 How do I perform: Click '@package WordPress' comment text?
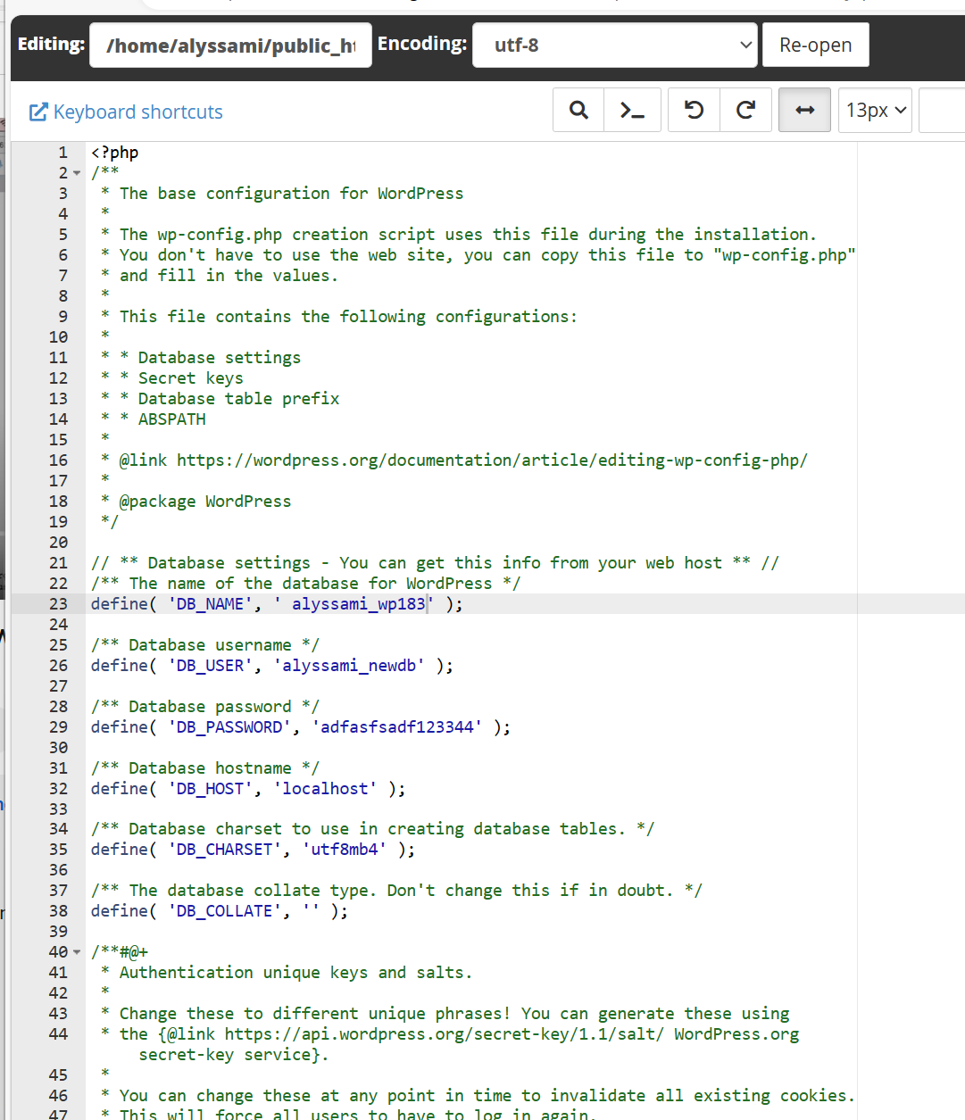pos(205,502)
